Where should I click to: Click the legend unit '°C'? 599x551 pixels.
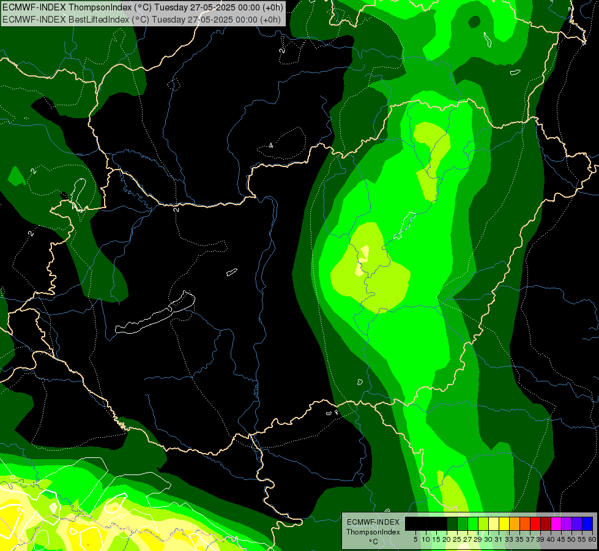tap(373, 542)
